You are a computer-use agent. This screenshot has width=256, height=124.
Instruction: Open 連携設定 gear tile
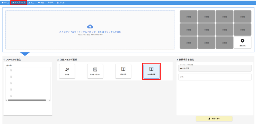pos(243,43)
